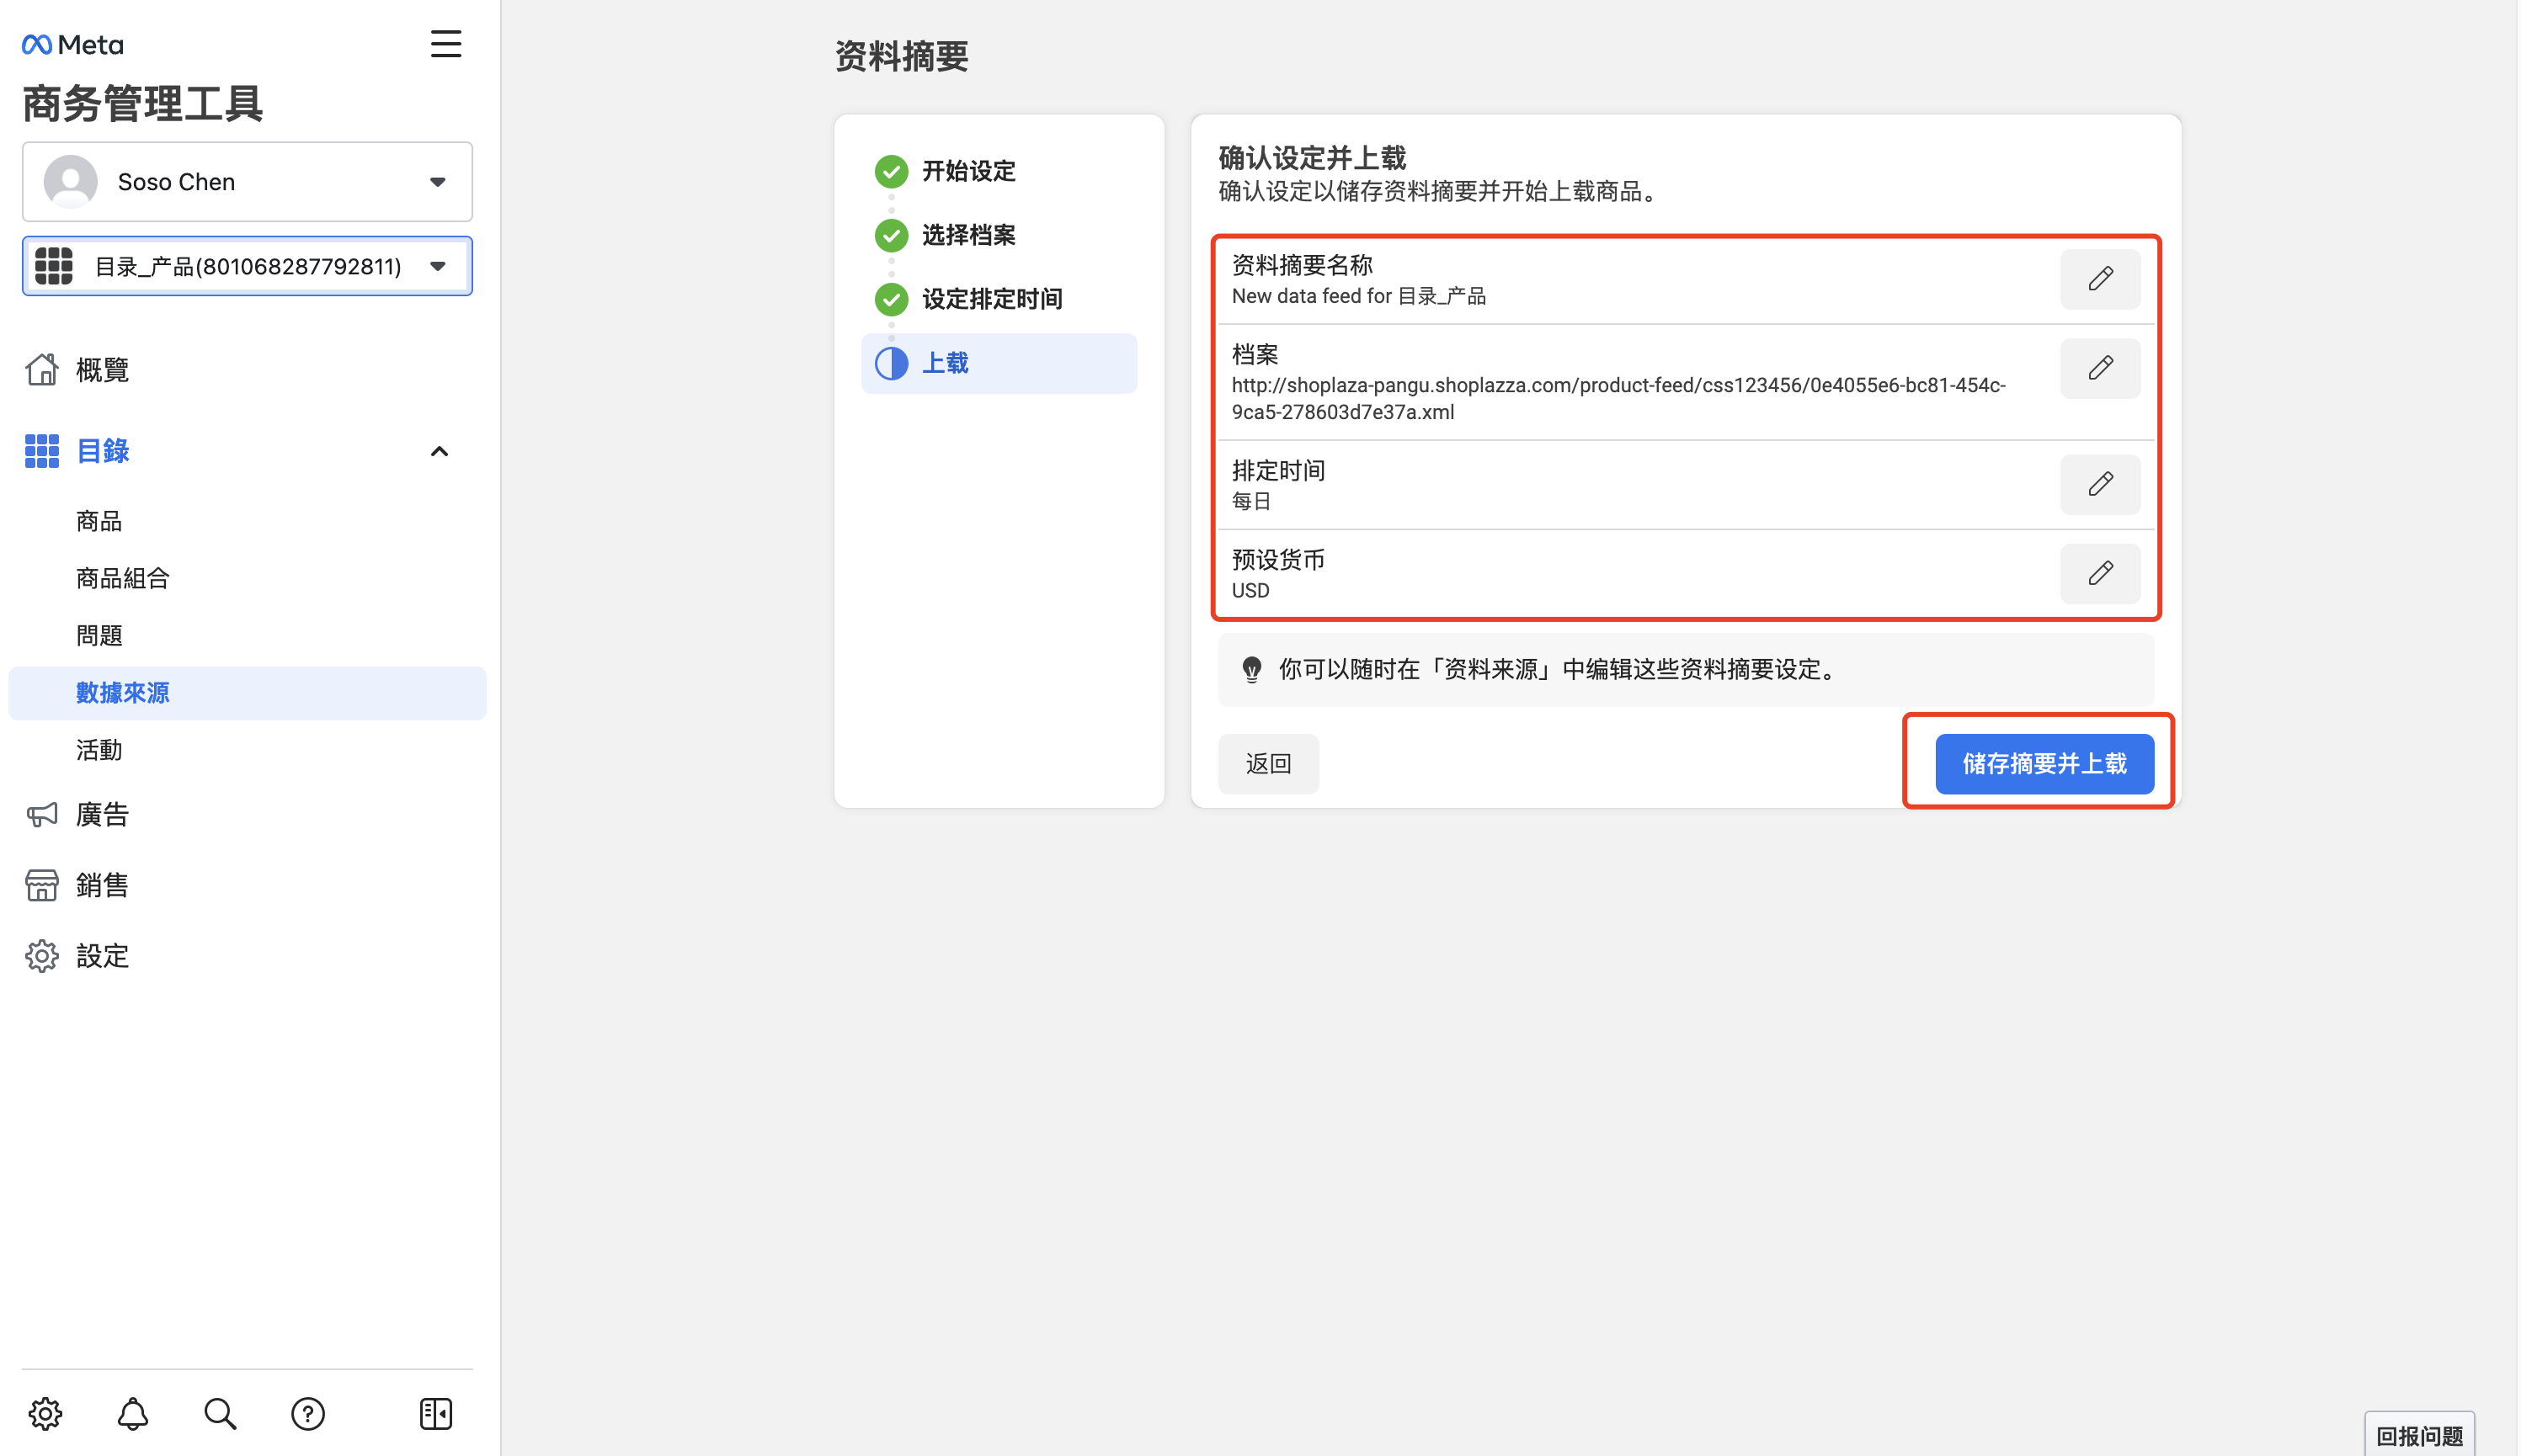Edit 档案 URL with pencil icon
Screen dimensions: 2521x1456
[2101, 368]
